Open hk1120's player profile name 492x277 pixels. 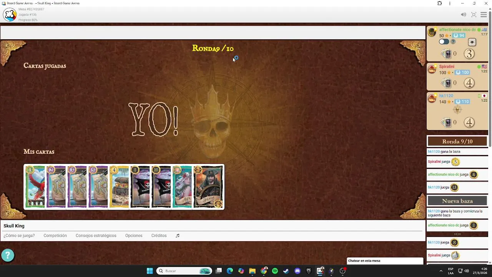[446, 96]
